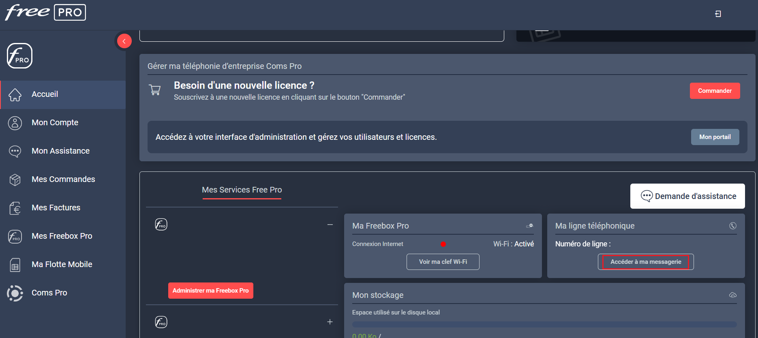Click Demande d'assistance button
Screen dimensions: 758x338
687,196
